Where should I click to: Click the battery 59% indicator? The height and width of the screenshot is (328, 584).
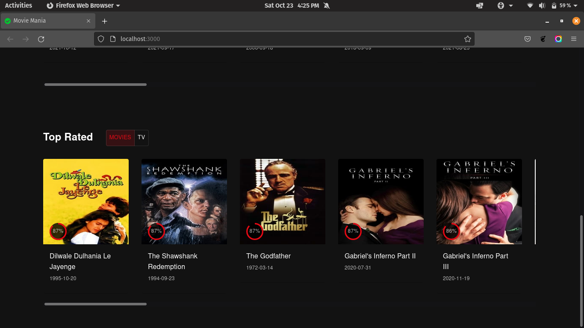pos(561,6)
